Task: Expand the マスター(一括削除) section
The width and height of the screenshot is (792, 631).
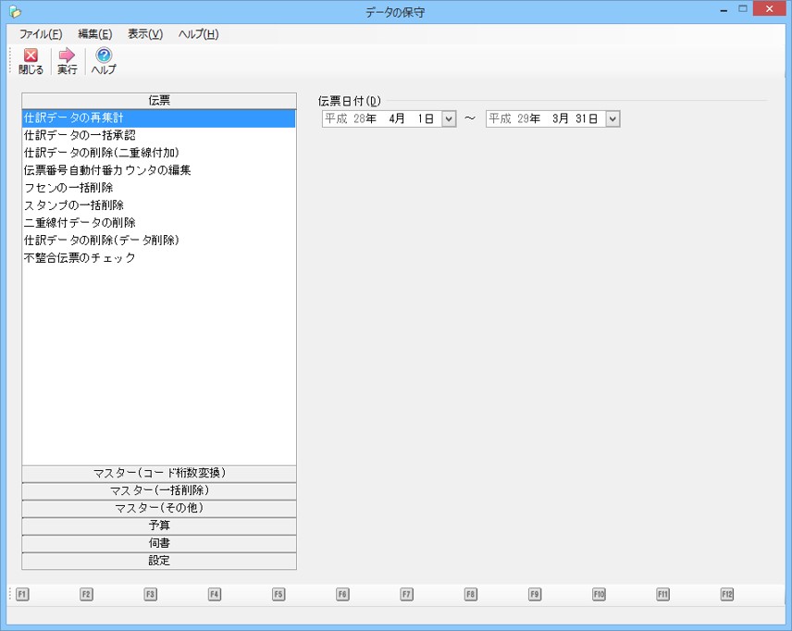Action: (159, 490)
